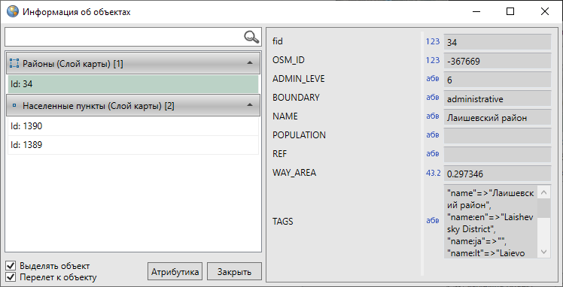
Task: Click the TAGS field scroll down arrow
Action: [543, 252]
